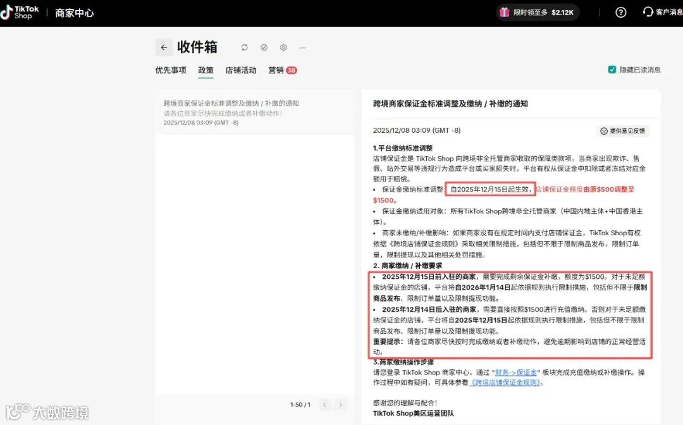Viewport: 683px width, 425px height.
Task: Open the more options ellipsis icon
Action: click(303, 47)
